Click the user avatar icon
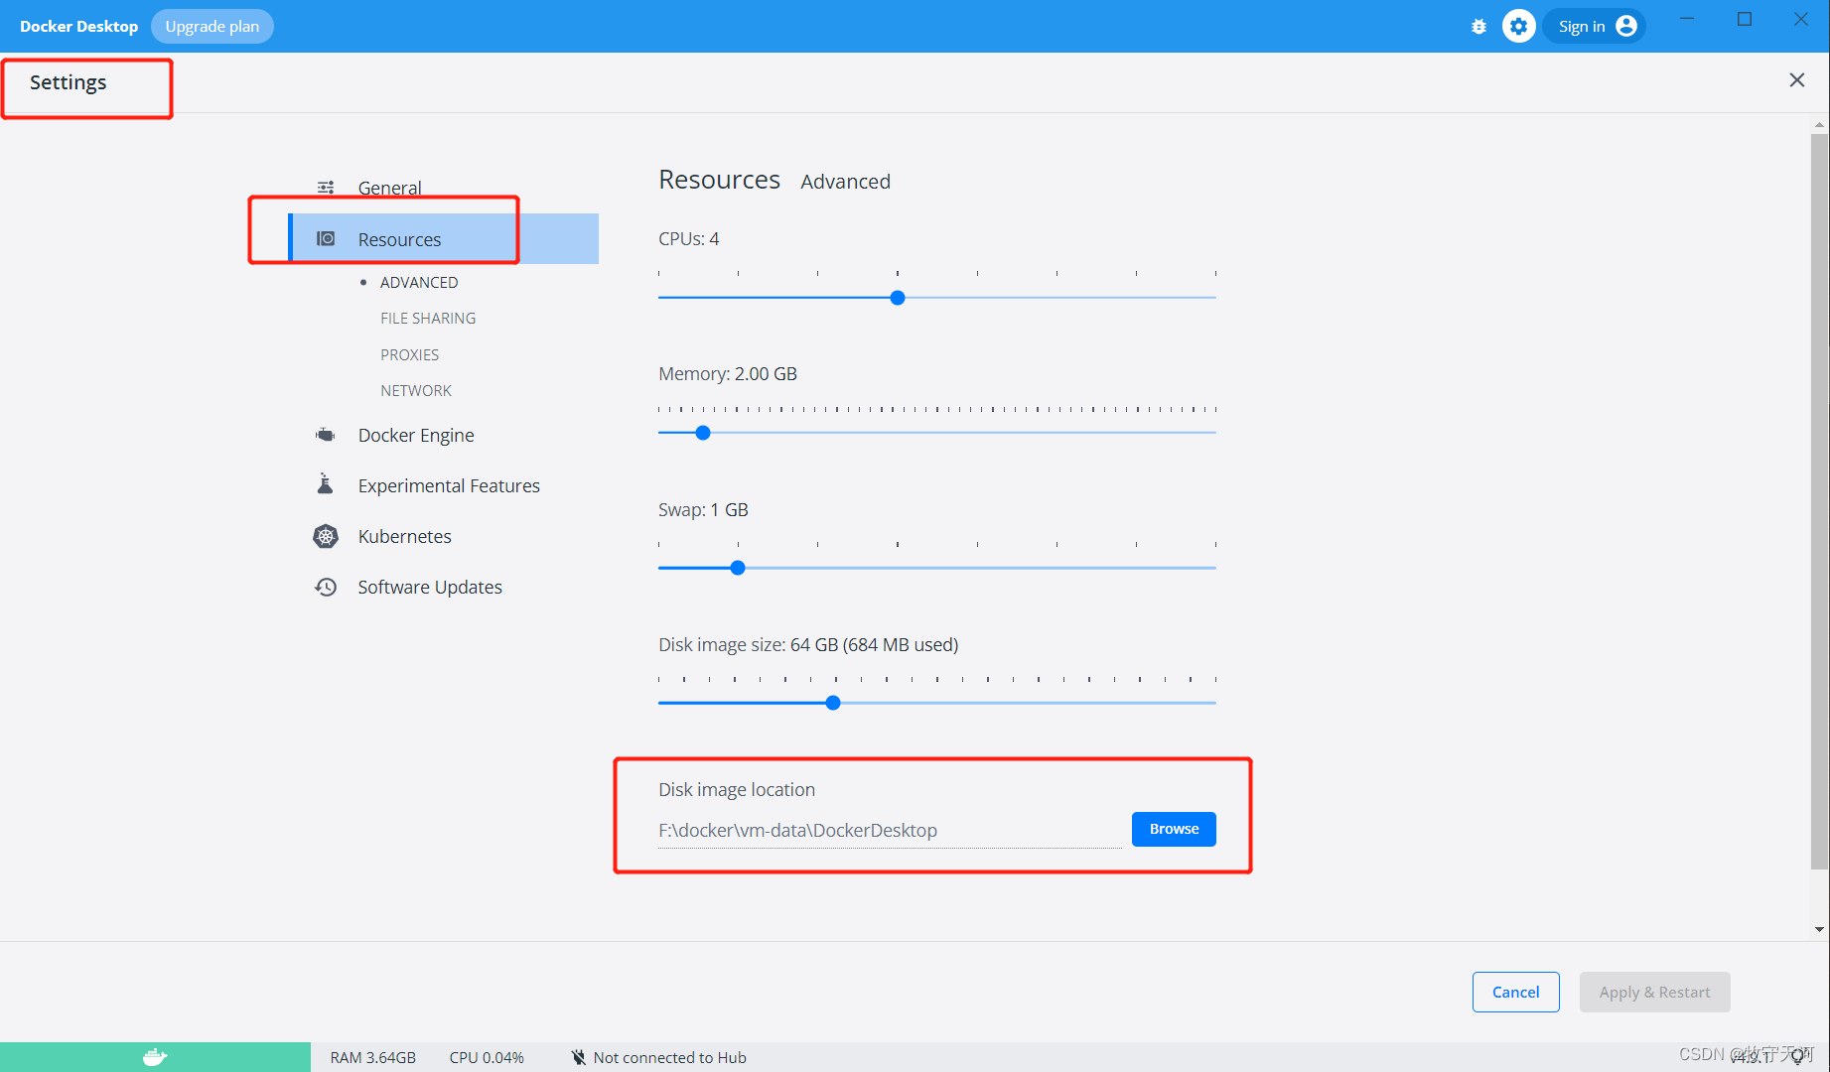 tap(1626, 26)
